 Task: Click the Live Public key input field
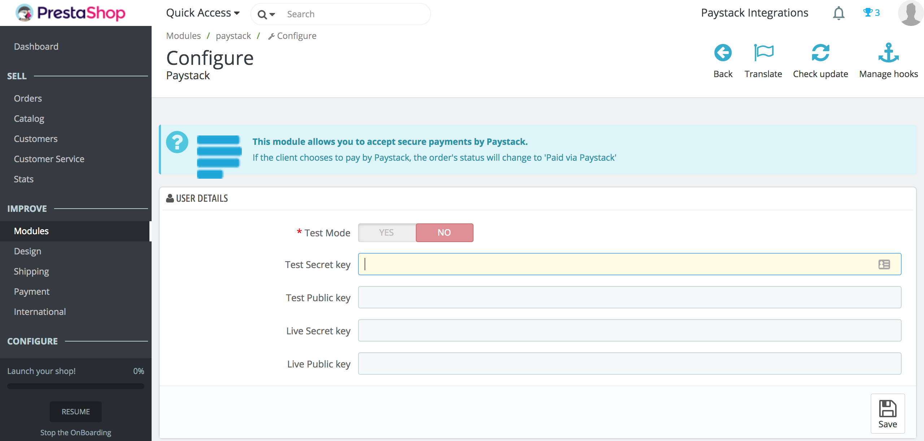pos(629,364)
